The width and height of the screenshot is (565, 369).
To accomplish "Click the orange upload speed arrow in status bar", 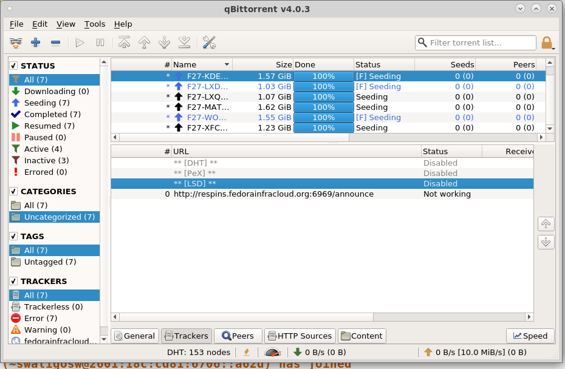I will click(428, 352).
